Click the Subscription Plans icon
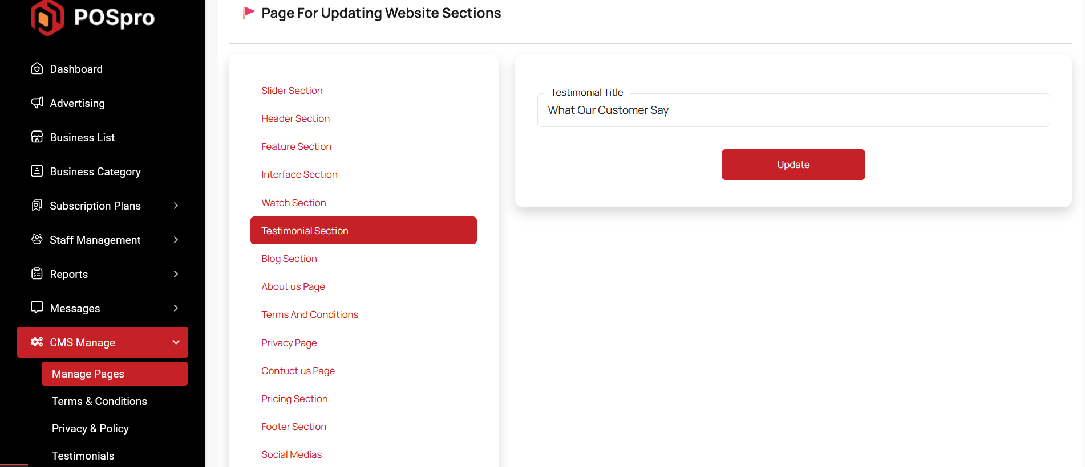1085x467 pixels. point(37,205)
